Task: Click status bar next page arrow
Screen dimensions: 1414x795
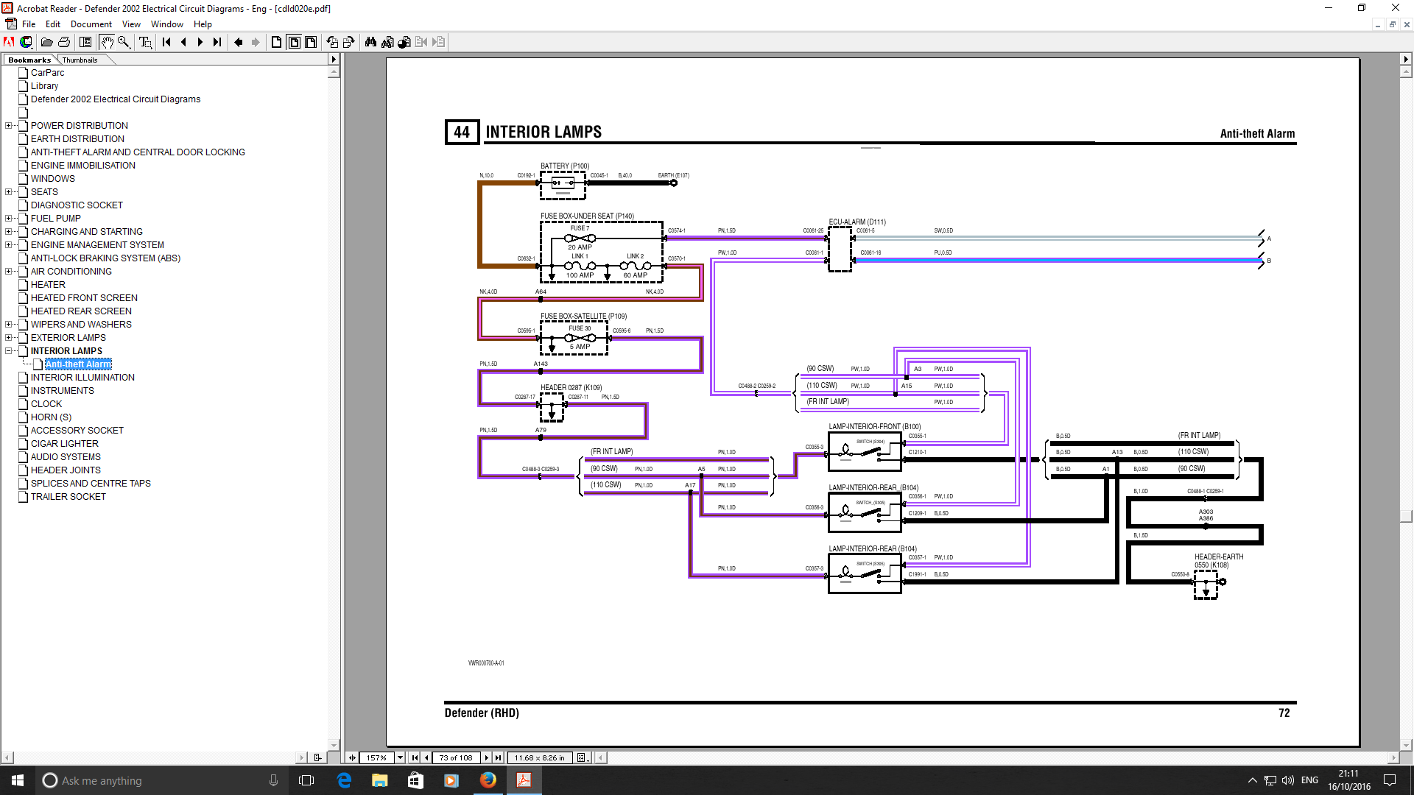Action: click(x=487, y=757)
